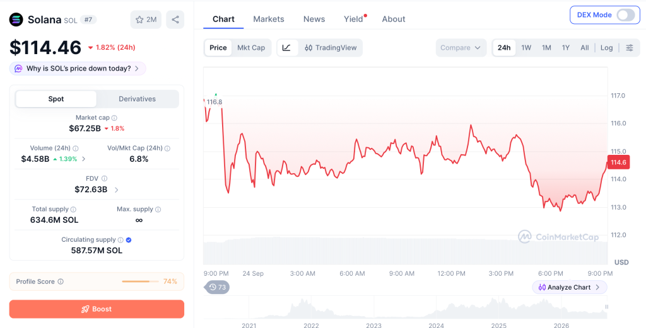Switch chart to Mkt Cap view
This screenshot has width=646, height=328.
251,48
